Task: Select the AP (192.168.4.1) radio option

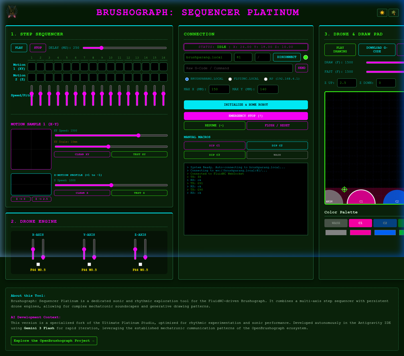Action: (266, 79)
